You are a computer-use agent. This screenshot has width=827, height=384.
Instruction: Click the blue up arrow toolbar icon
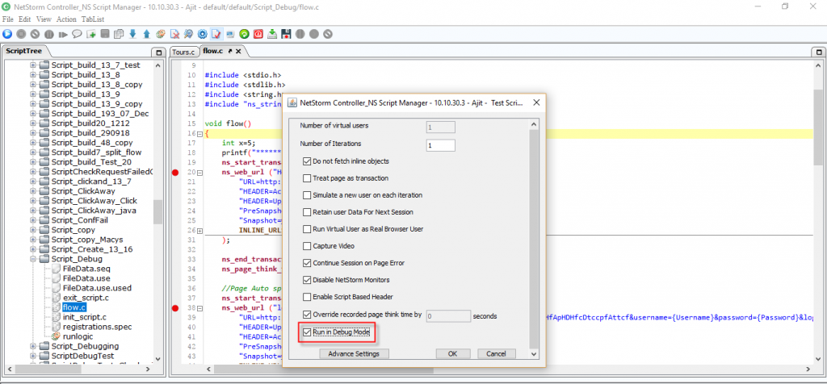[x=146, y=34]
